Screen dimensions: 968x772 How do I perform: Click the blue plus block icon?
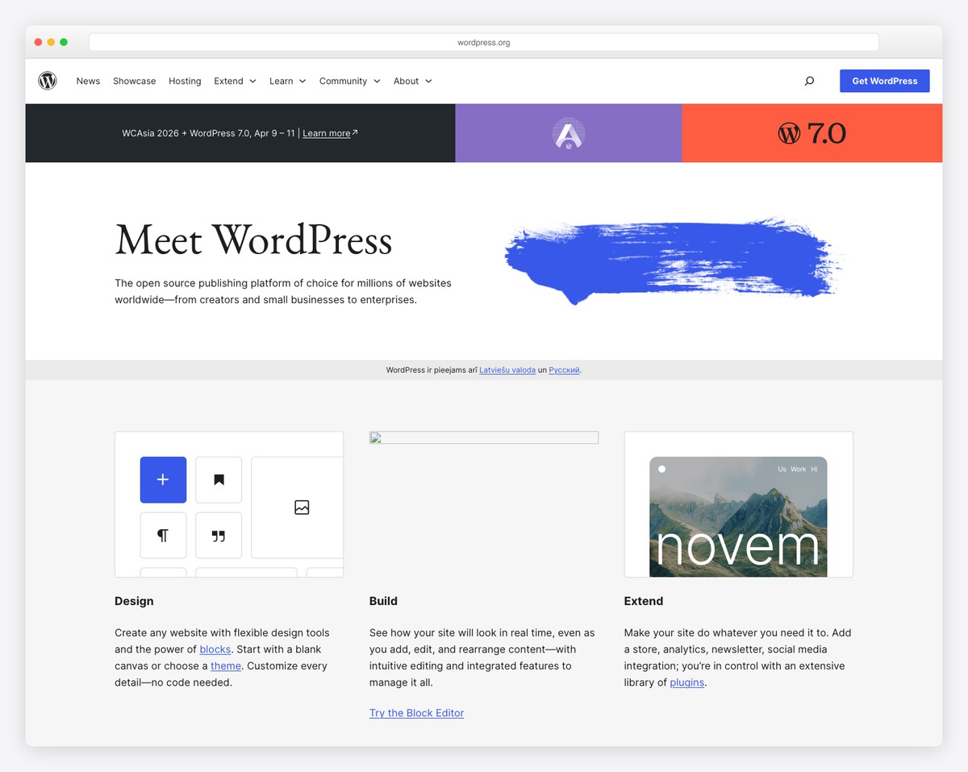[x=163, y=480]
